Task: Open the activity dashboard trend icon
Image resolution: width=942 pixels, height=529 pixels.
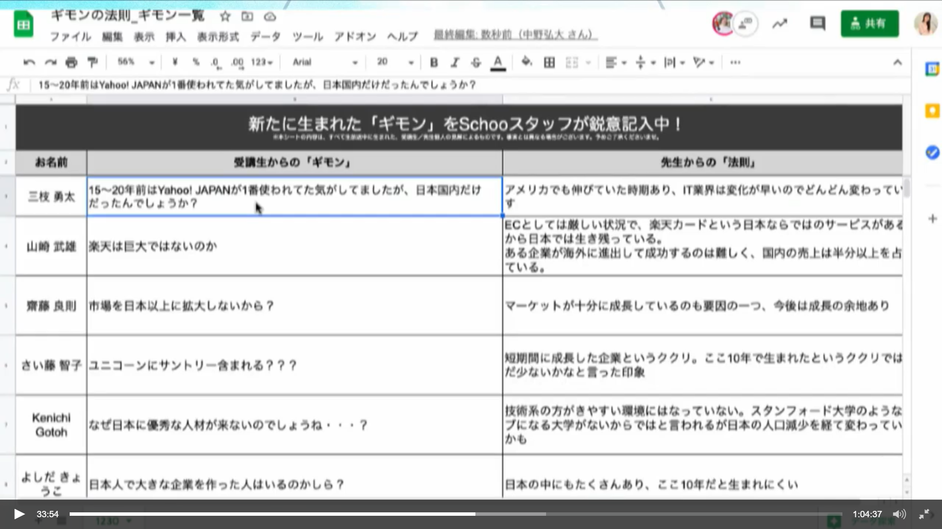Action: (x=780, y=24)
